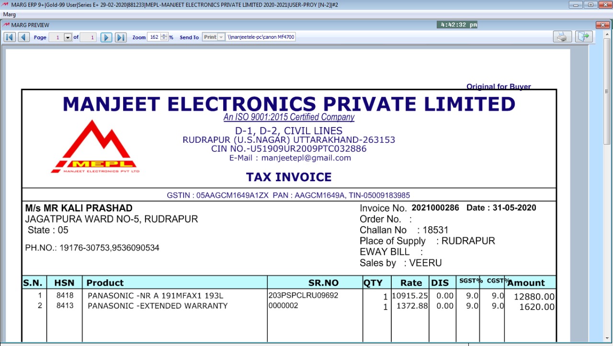Close the MARG PREVIEW window
The width and height of the screenshot is (613, 346).
[x=602, y=24]
